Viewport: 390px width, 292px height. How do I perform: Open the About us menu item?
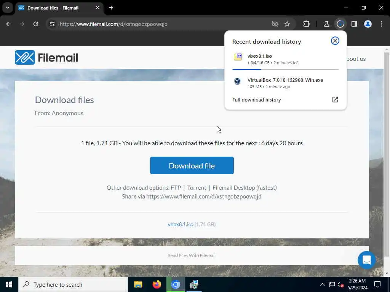point(356,59)
